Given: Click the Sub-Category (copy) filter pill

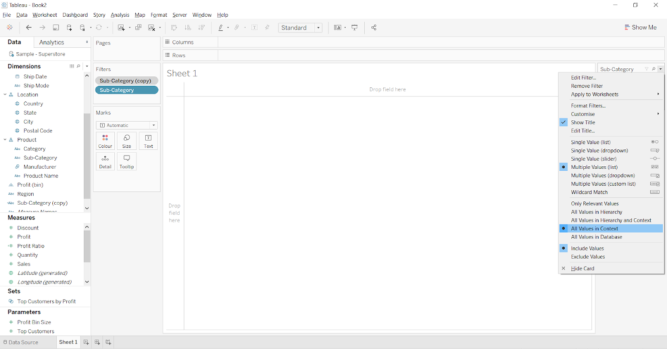Looking at the screenshot, I should [125, 81].
